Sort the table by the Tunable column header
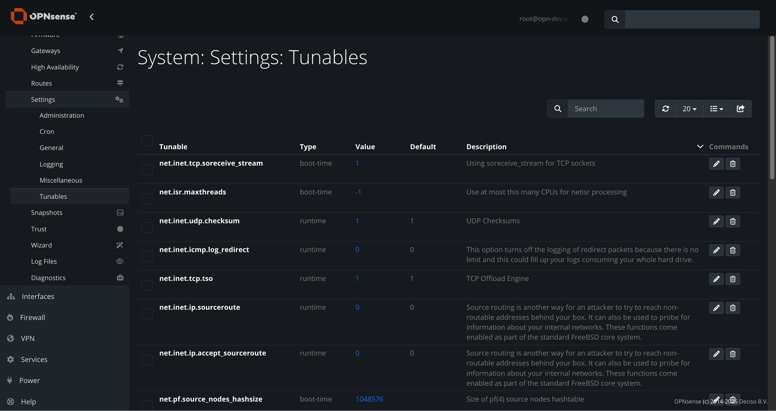The height and width of the screenshot is (411, 776). point(173,147)
